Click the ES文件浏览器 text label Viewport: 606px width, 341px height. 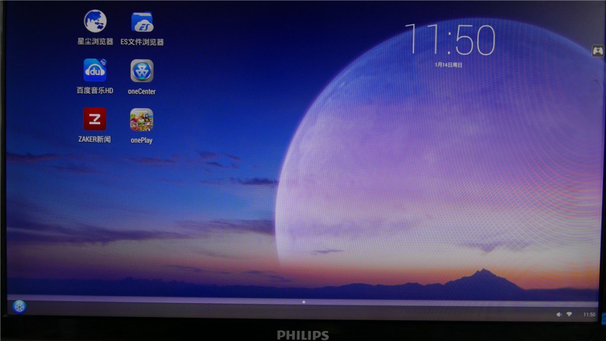point(142,42)
